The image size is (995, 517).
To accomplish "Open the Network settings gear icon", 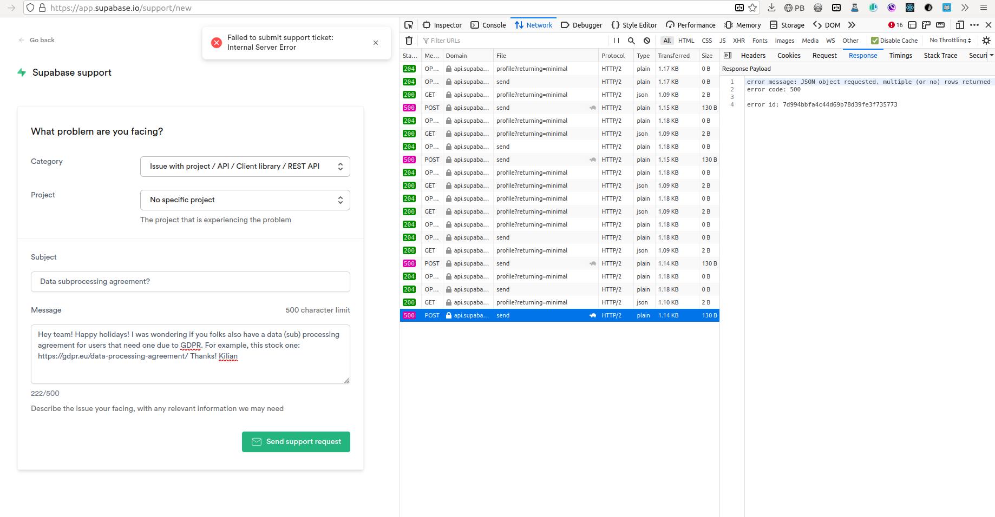I will coord(986,41).
